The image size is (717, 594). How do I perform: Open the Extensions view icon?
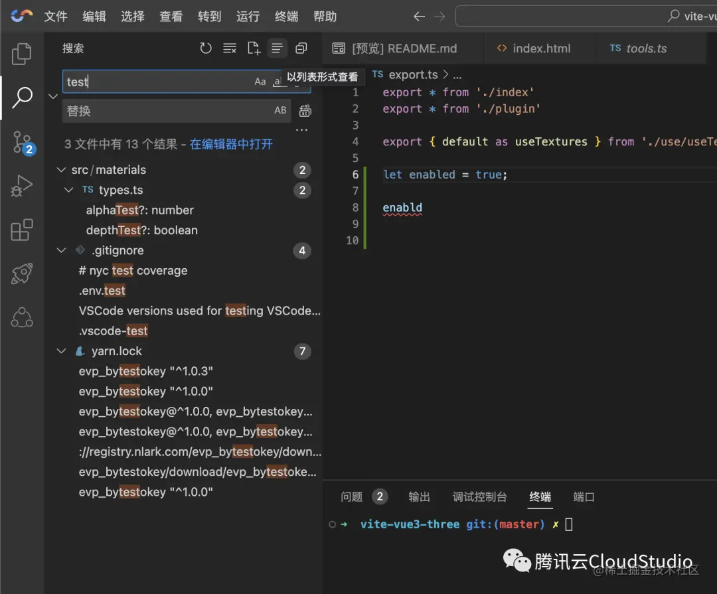21,230
